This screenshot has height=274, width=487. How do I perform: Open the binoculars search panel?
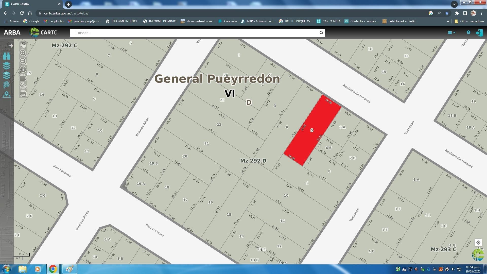pos(7,56)
